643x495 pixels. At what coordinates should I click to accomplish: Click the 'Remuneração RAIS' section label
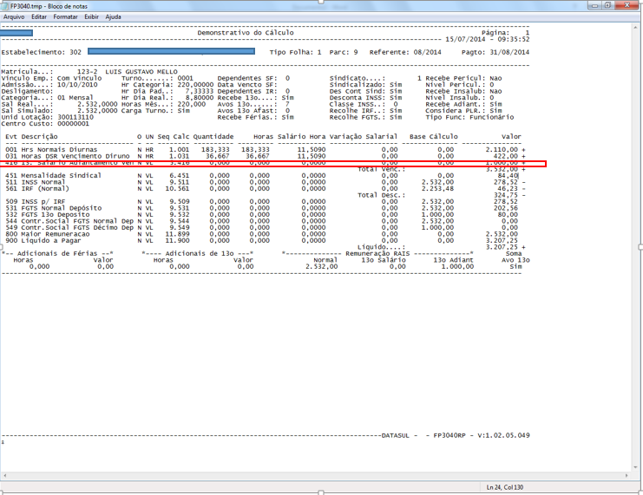click(x=377, y=253)
